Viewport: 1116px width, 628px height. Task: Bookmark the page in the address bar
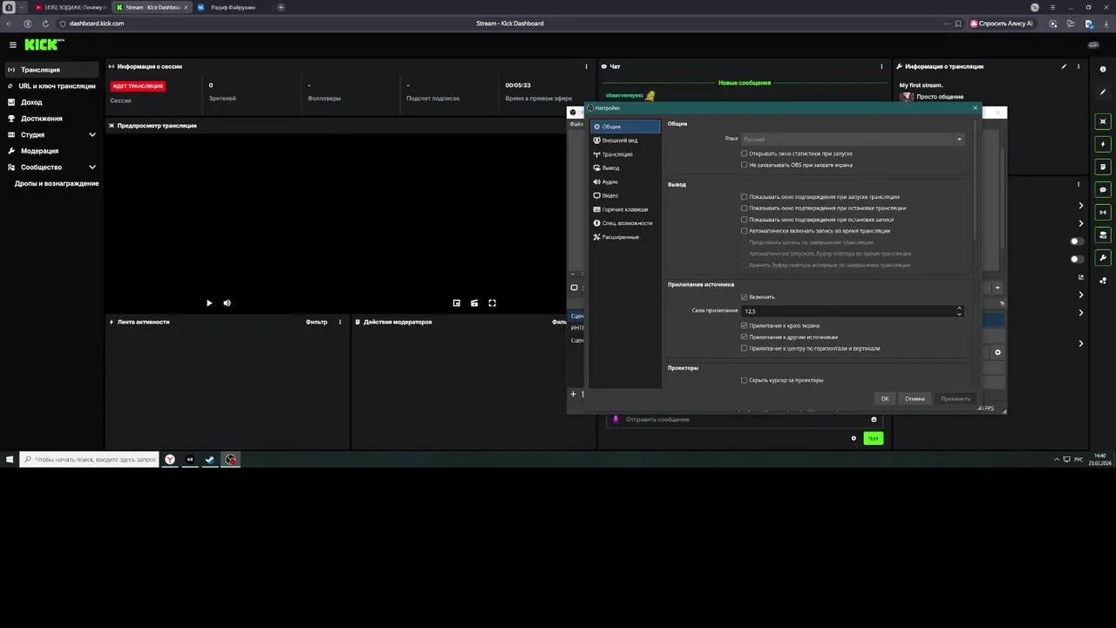click(x=958, y=24)
